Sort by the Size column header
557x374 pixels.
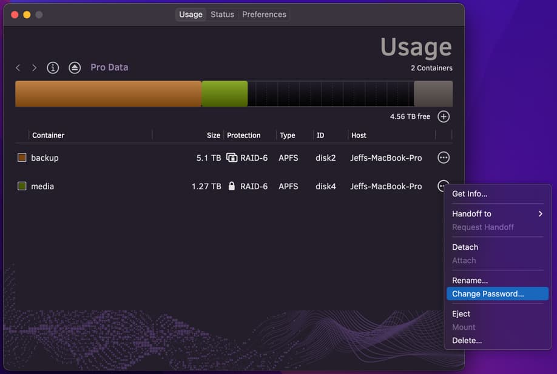click(214, 135)
